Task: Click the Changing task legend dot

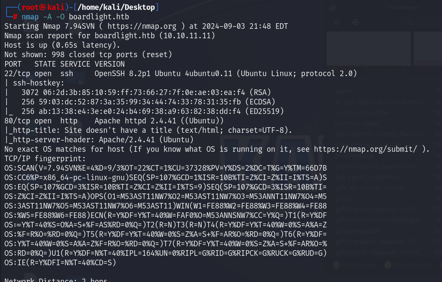Action: pos(388,265)
